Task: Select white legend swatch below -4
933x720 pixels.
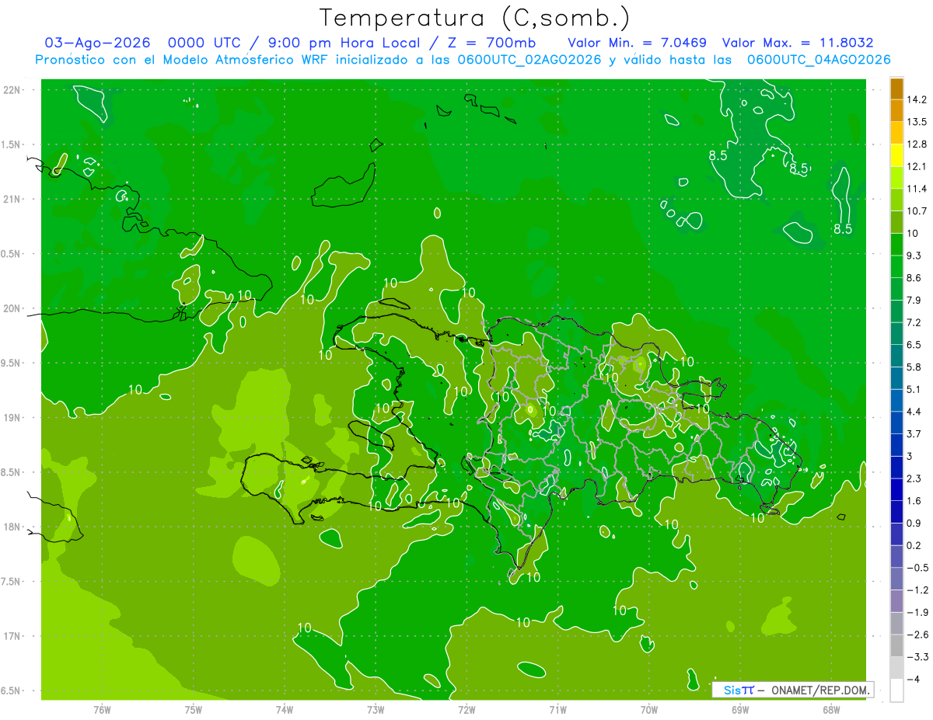Action: 896,690
